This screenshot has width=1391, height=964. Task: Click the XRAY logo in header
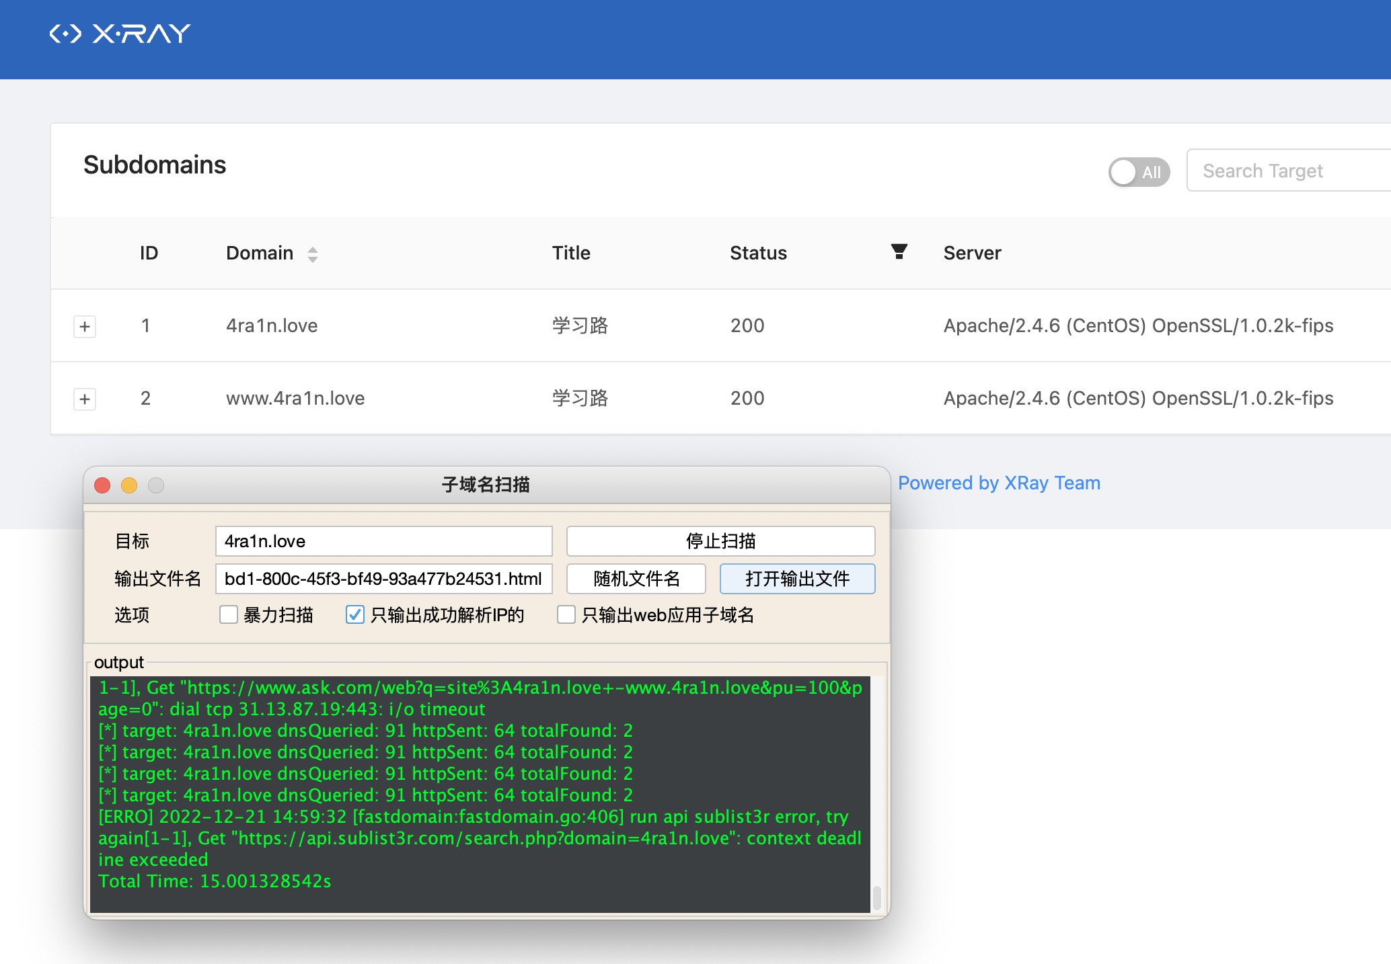pos(120,34)
